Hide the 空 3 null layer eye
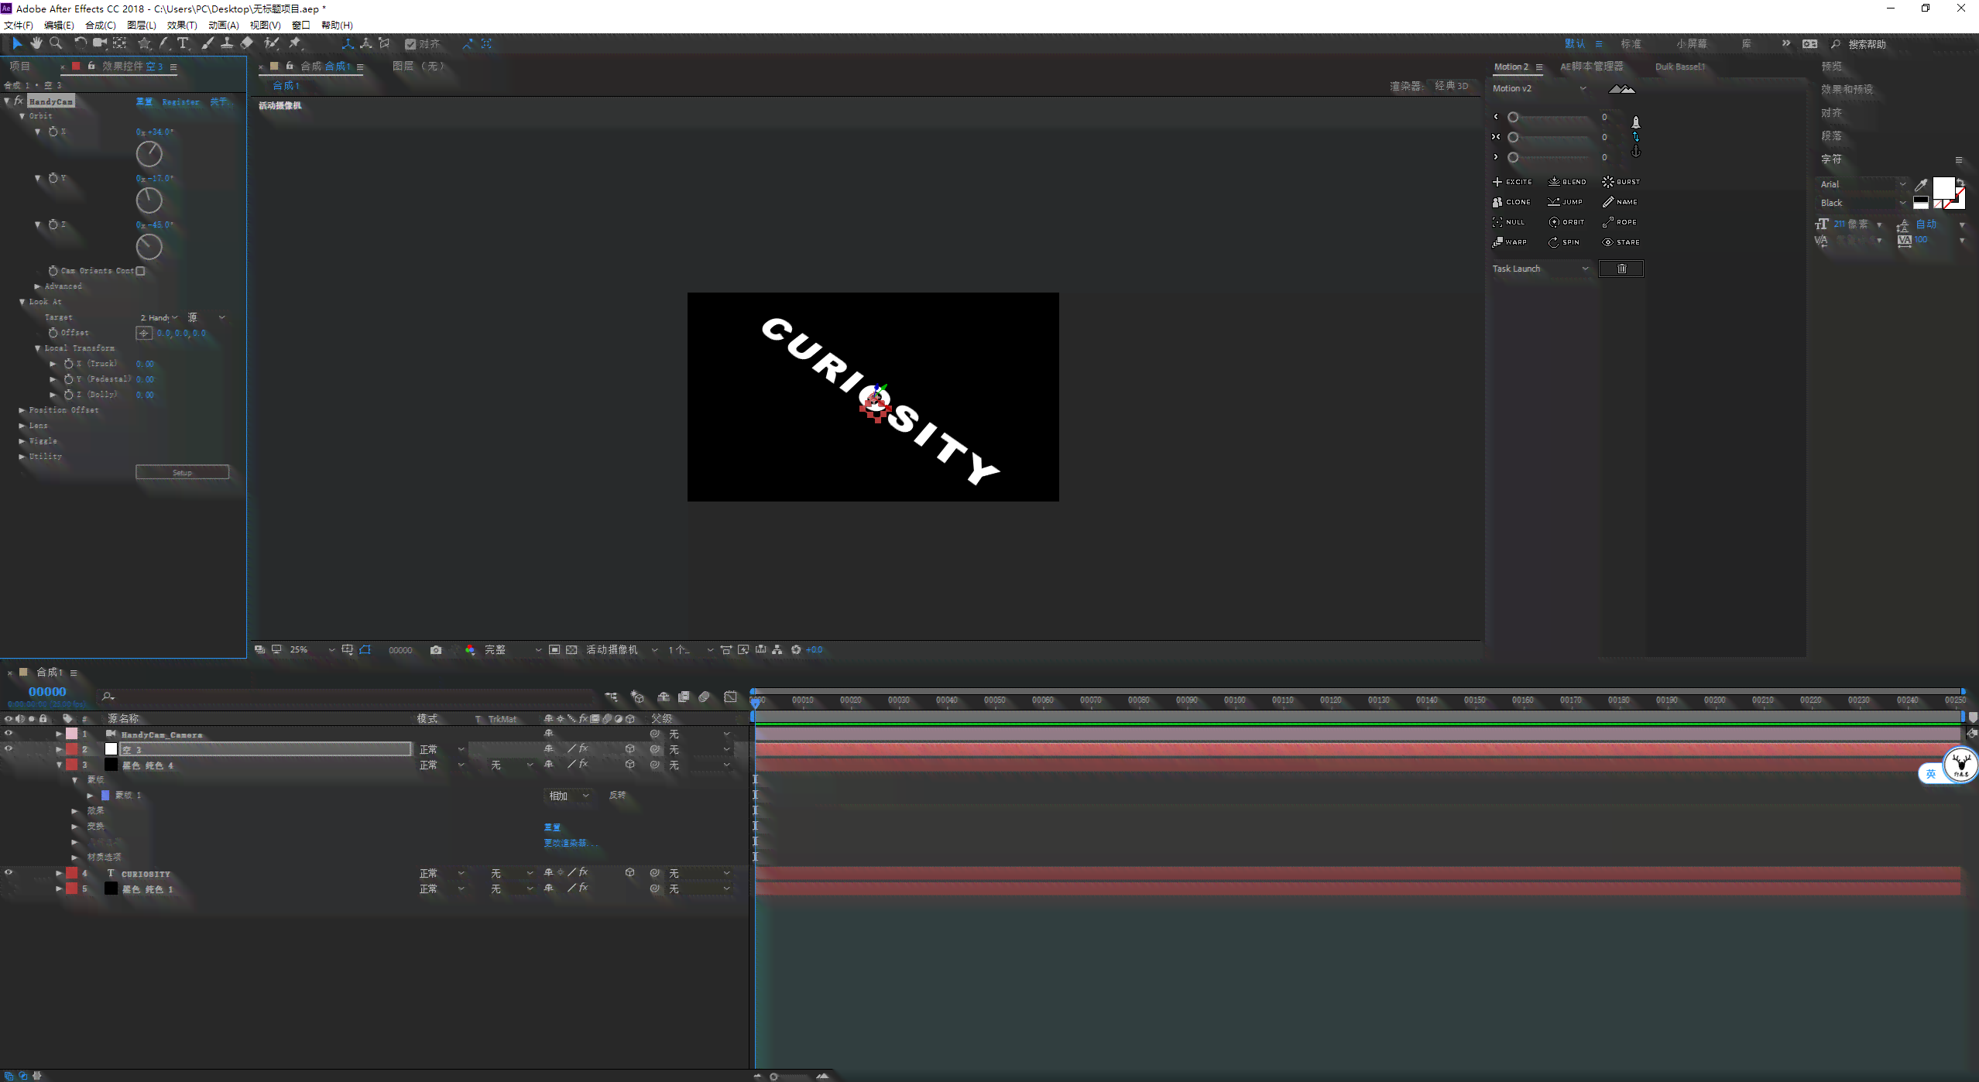Screen dimensions: 1979x1082 [9, 749]
